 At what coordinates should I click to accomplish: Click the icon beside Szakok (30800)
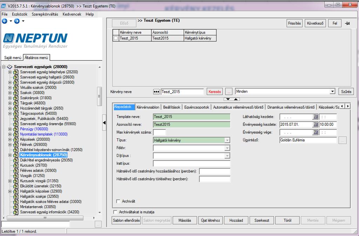point(16,93)
